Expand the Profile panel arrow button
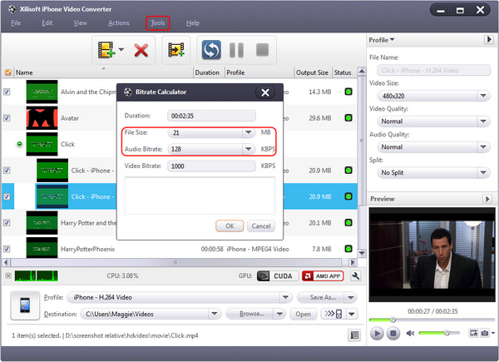Viewport: 499px width, 362px height. (x=488, y=40)
